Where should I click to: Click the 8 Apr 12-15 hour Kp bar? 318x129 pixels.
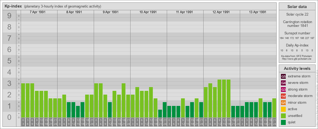pos(78,112)
